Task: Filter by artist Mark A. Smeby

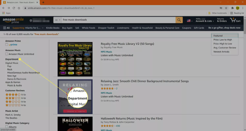Action: [x=13, y=115]
